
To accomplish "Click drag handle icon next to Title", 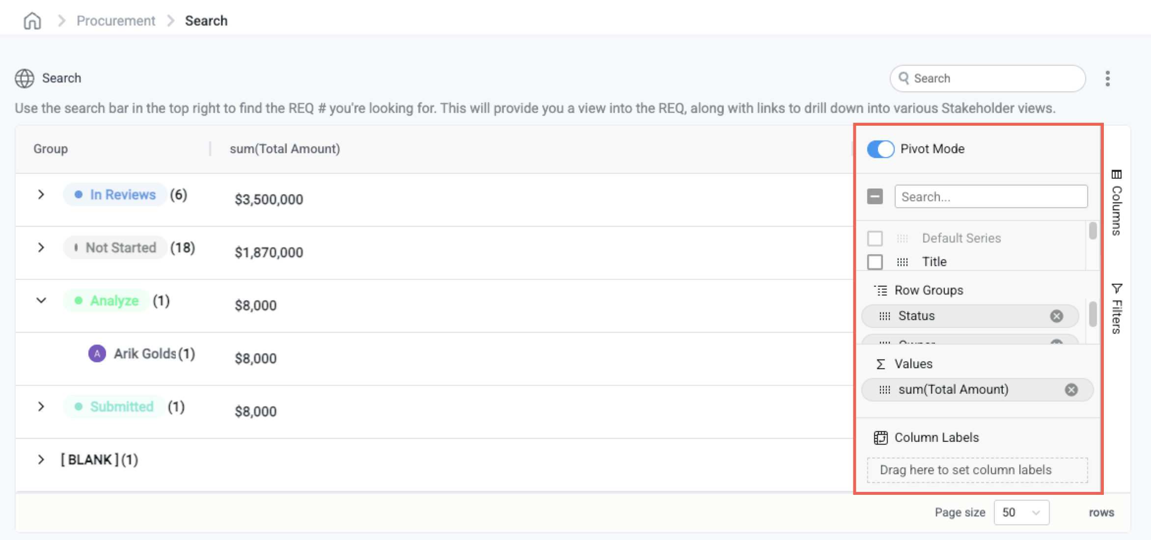I will [902, 262].
